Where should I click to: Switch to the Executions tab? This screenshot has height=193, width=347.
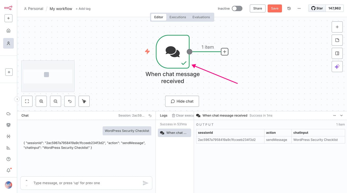click(x=177, y=17)
